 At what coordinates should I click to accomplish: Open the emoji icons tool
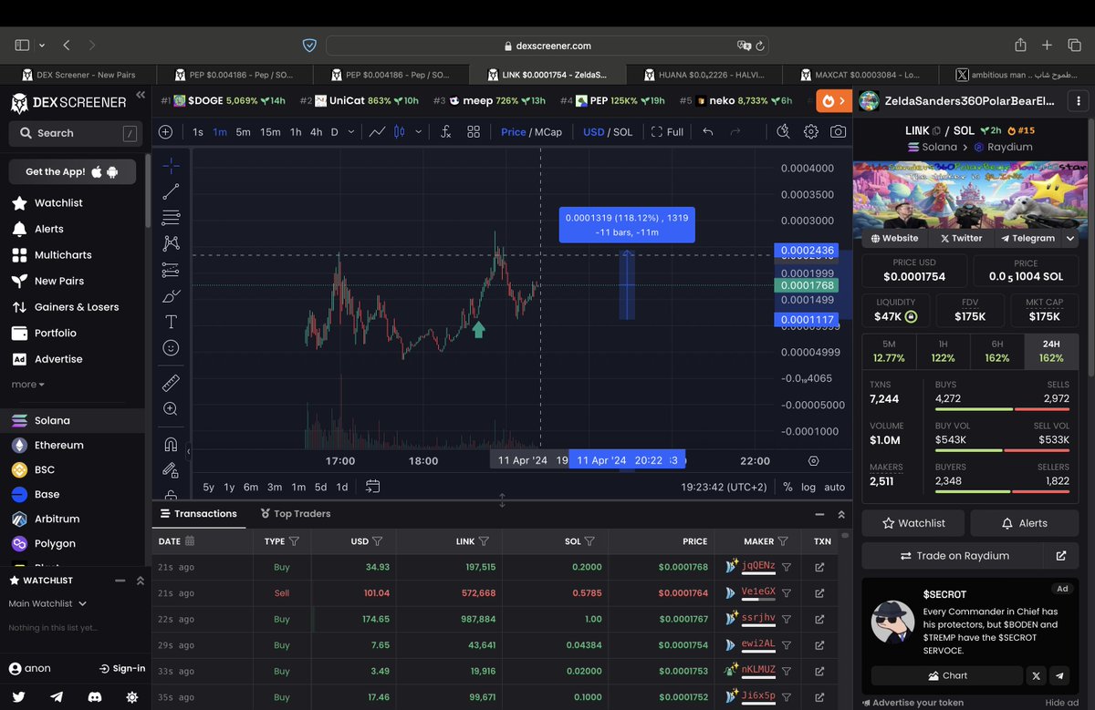[171, 347]
